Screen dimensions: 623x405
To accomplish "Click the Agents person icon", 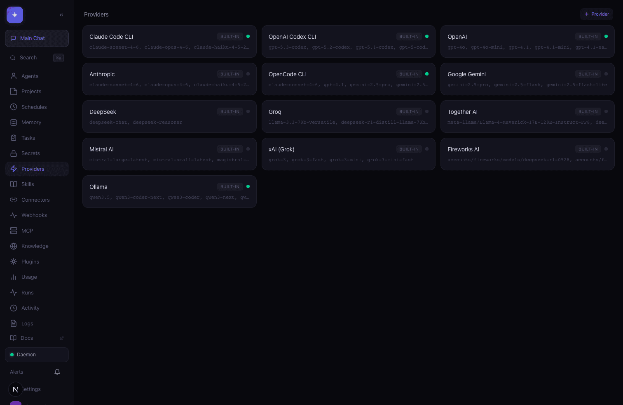I will tap(14, 76).
